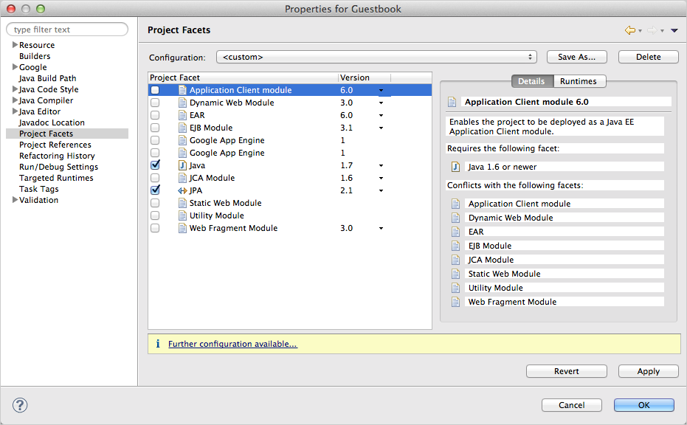Click the help question mark icon

point(20,404)
